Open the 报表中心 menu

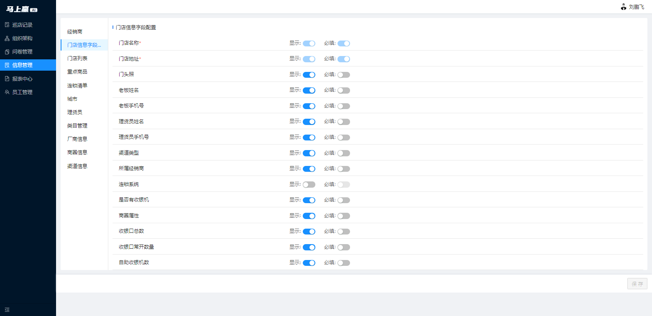(28, 79)
